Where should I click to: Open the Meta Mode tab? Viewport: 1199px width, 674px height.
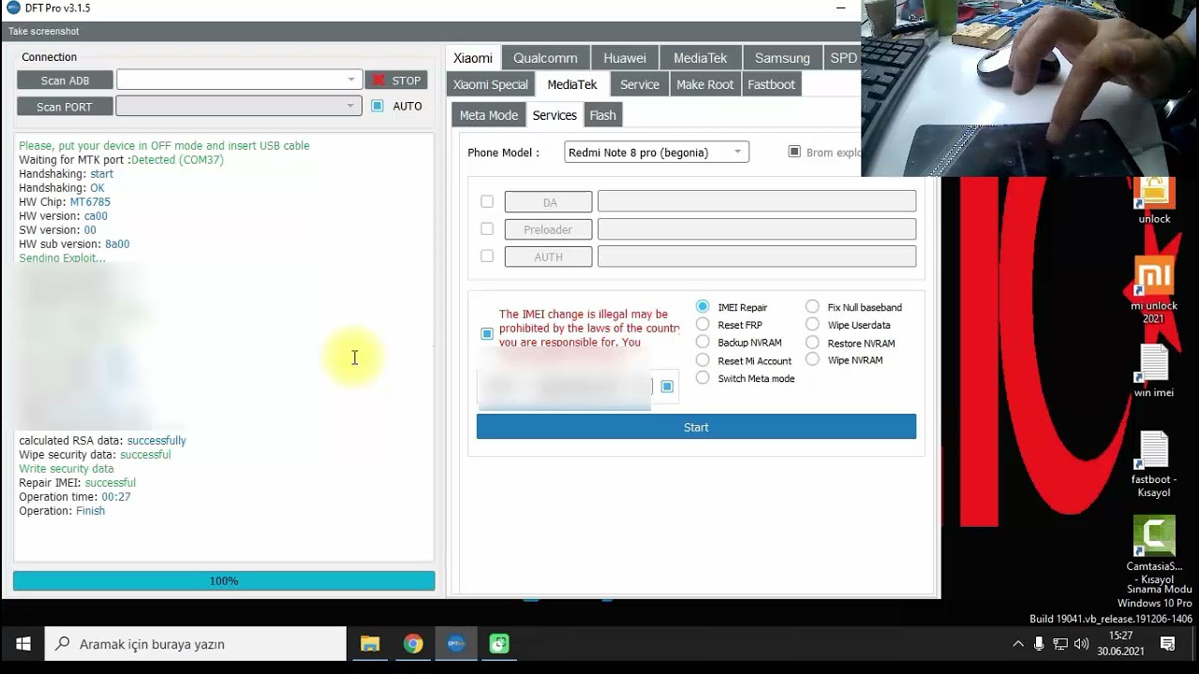[488, 115]
